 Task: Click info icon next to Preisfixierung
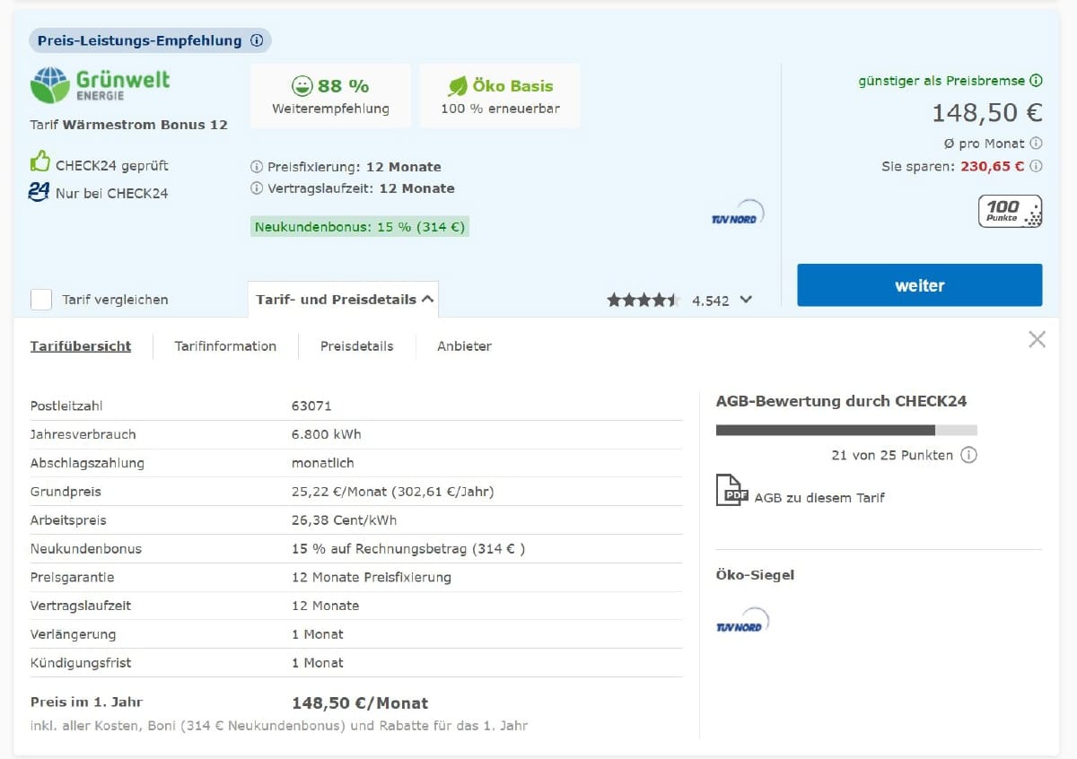[x=257, y=167]
